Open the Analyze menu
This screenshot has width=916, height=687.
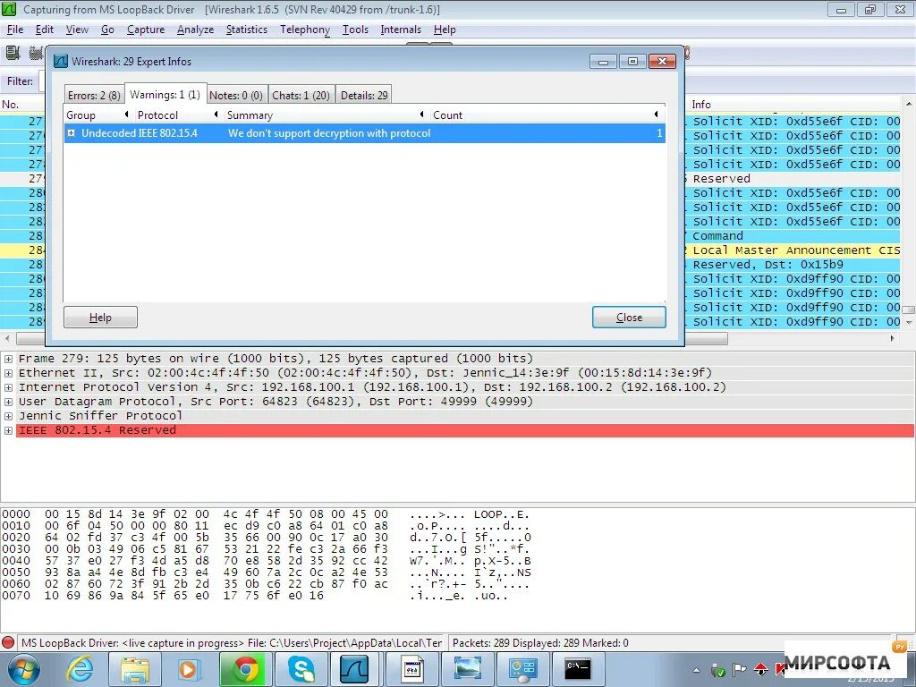(195, 30)
